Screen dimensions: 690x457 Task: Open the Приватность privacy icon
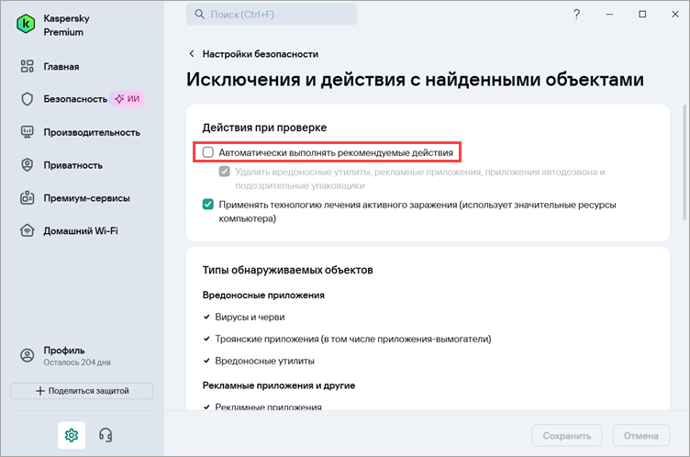pyautogui.click(x=28, y=165)
